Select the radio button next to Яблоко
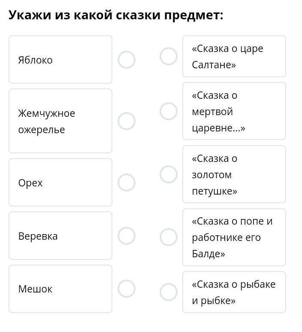Viewport: 302px width, 332px height. 127,60
